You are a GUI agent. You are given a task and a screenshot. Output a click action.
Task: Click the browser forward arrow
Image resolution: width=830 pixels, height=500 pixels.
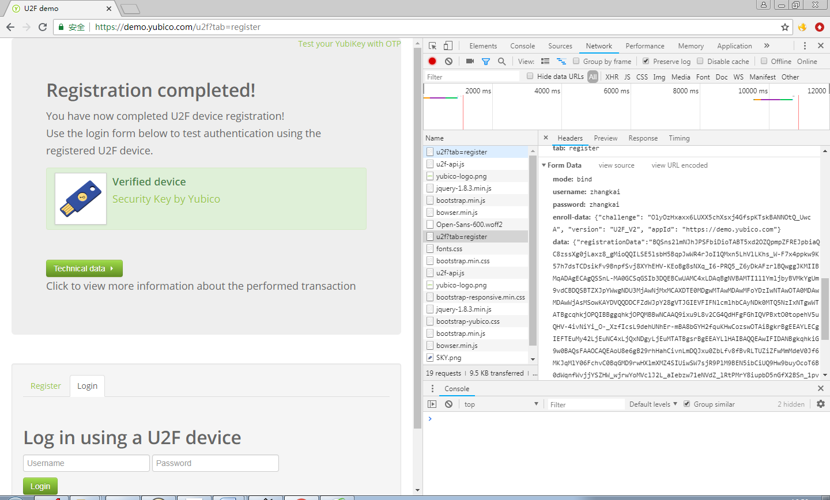click(x=27, y=27)
